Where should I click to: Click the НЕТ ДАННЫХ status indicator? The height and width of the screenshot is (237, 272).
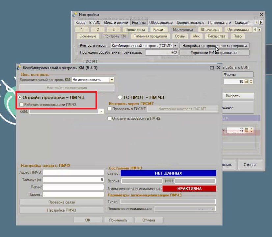click(x=168, y=173)
